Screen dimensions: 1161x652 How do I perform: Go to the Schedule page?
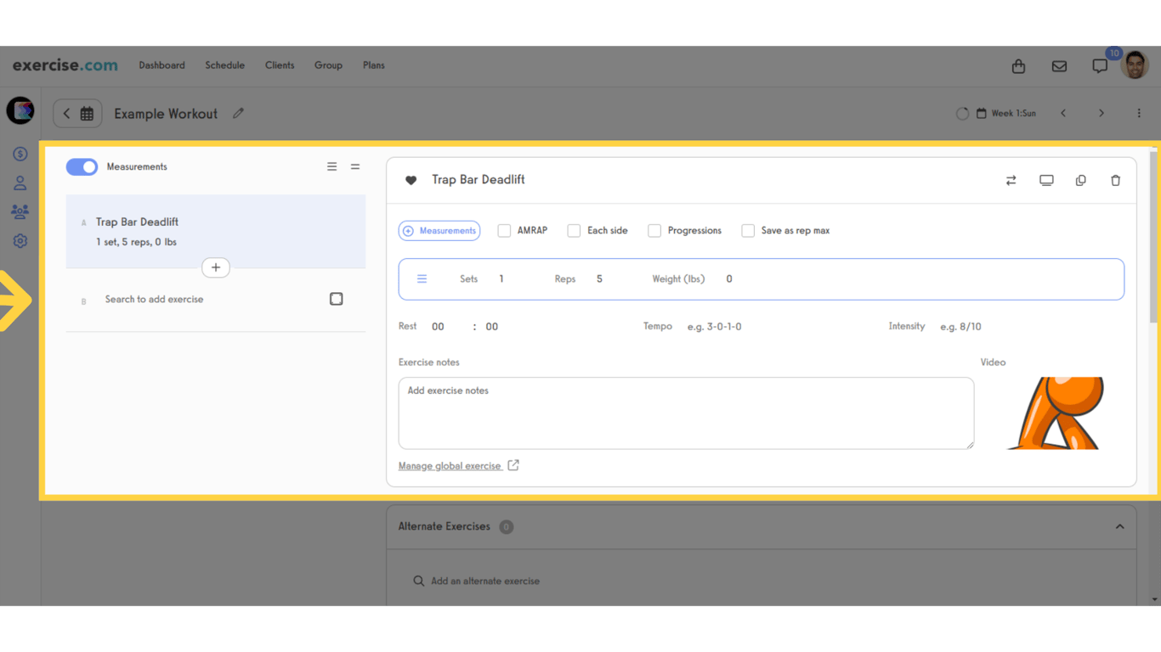224,65
